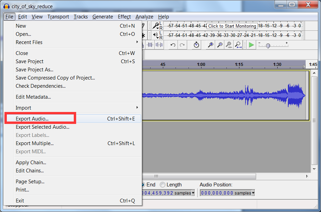Select the End radio button

(143, 185)
